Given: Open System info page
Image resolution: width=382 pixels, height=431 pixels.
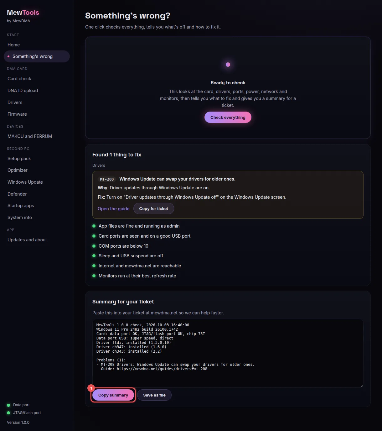Looking at the screenshot, I should (37, 218).
